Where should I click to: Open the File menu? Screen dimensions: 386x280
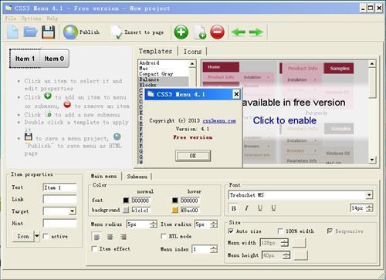(11, 19)
